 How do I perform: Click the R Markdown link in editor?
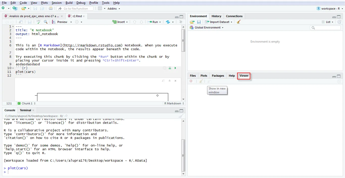tap(50, 45)
